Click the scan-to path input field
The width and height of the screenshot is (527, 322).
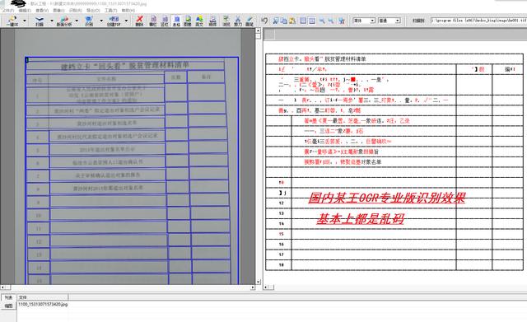478,21
